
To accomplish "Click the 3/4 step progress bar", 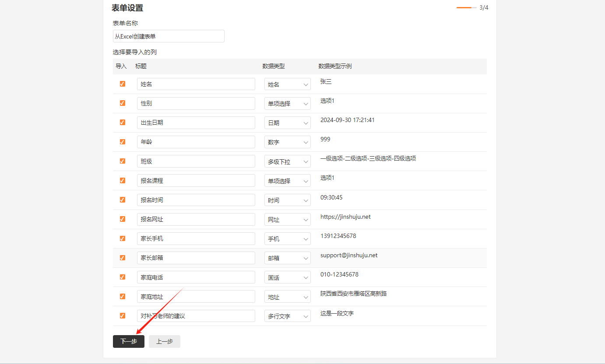I will pos(467,7).
